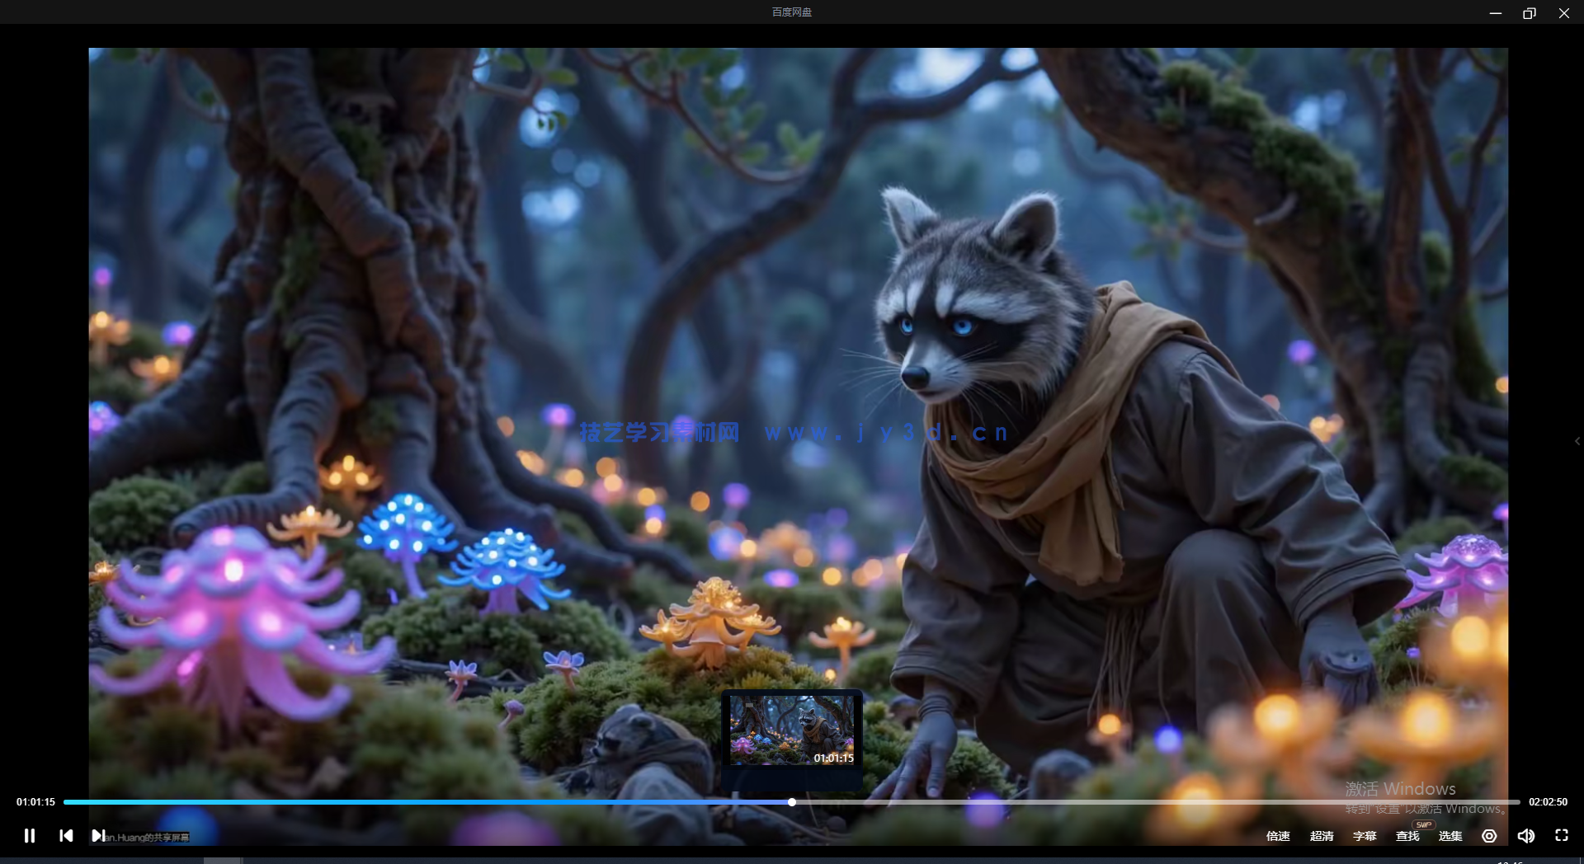Open the 超清 video quality menu

[1322, 836]
